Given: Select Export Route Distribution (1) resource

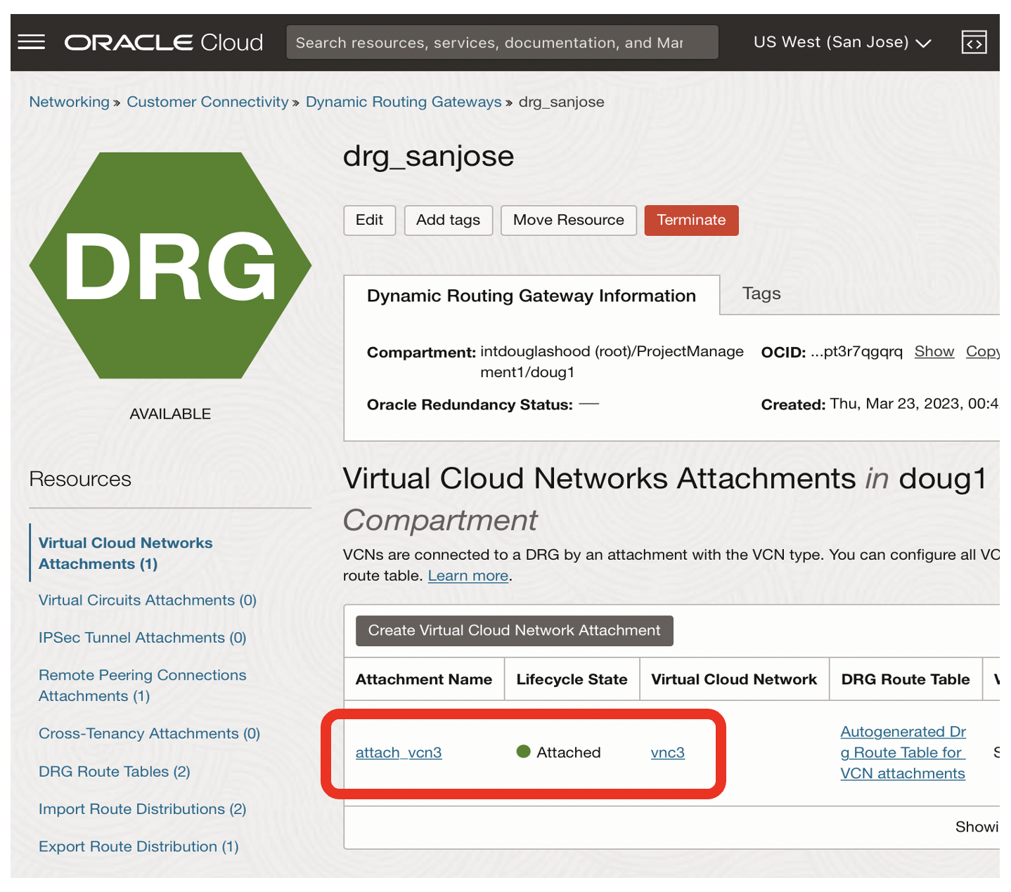Looking at the screenshot, I should coord(139,847).
